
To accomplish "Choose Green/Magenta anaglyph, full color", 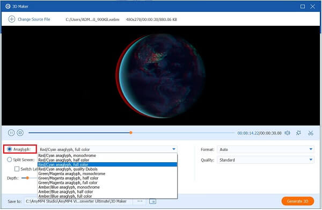I will tap(107, 183).
